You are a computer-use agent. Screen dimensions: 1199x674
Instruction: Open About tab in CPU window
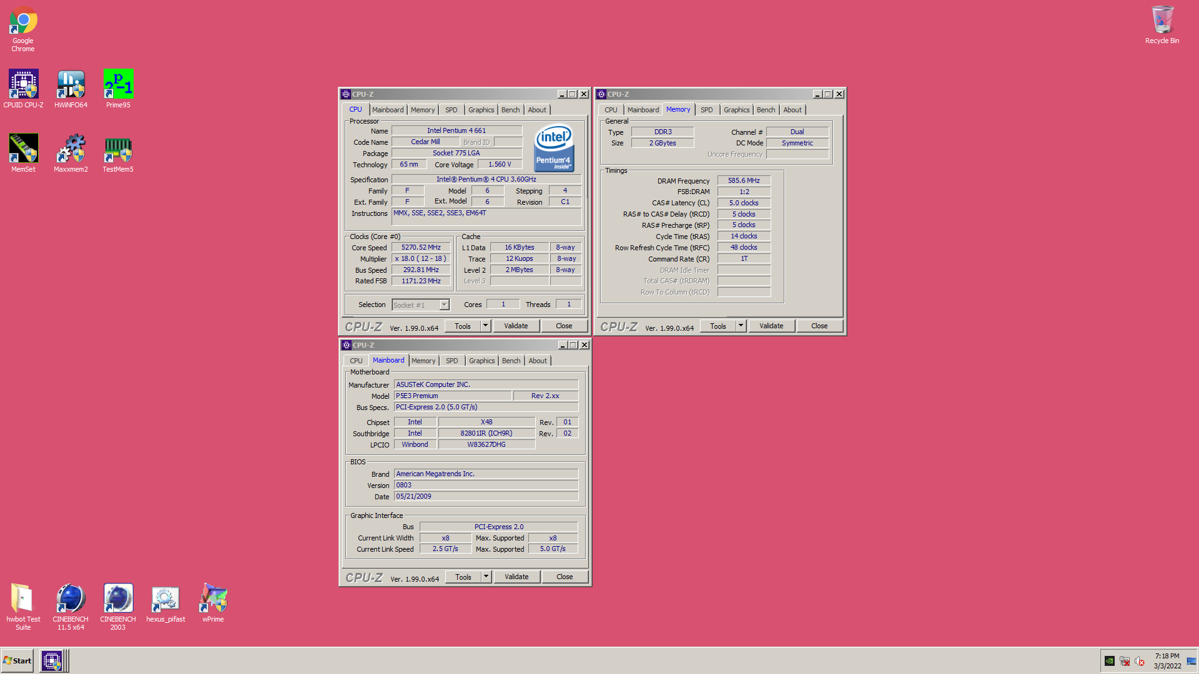537,110
